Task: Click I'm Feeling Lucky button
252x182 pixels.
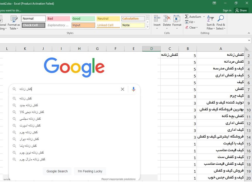Action: pos(90,171)
